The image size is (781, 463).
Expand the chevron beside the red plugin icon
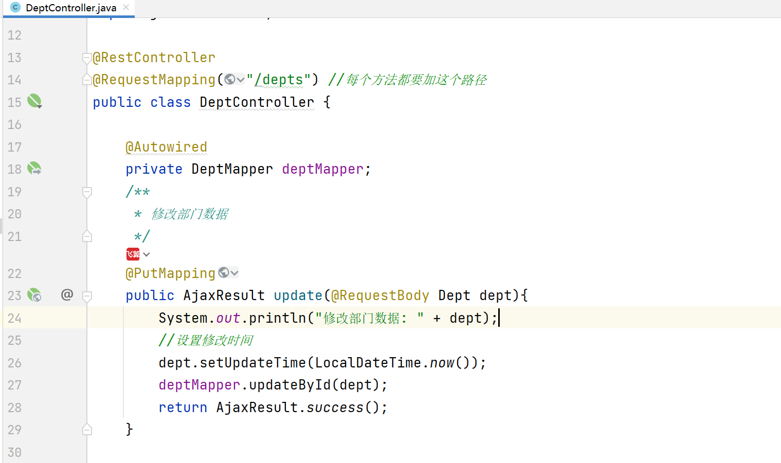[147, 254]
